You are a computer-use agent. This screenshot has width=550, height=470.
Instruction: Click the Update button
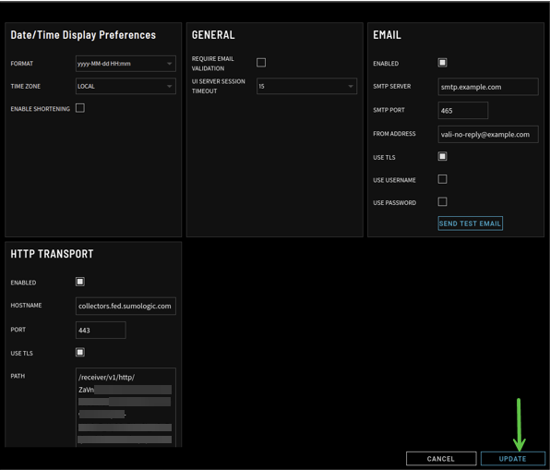click(x=512, y=459)
